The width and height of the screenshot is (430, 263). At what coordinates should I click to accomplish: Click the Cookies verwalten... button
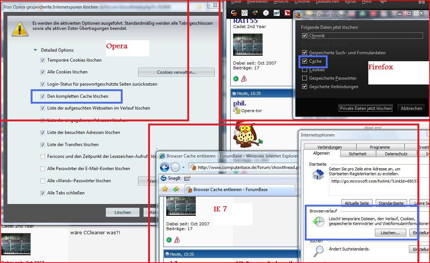pyautogui.click(x=176, y=72)
